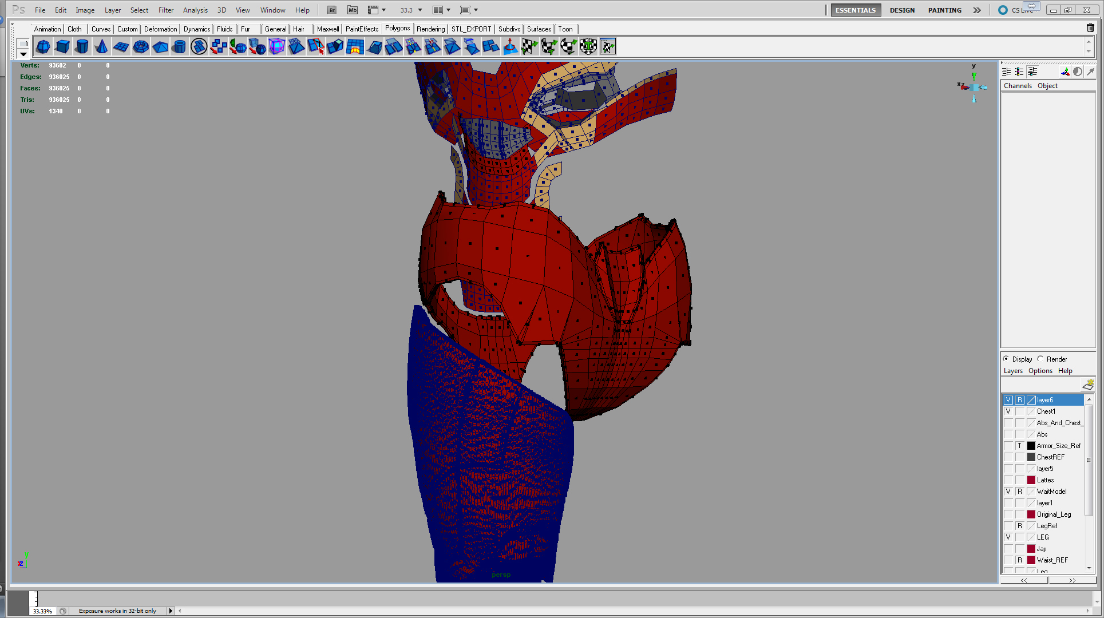Switch to the Dynamics shelf tab
Image resolution: width=1104 pixels, height=618 pixels.
(197, 29)
